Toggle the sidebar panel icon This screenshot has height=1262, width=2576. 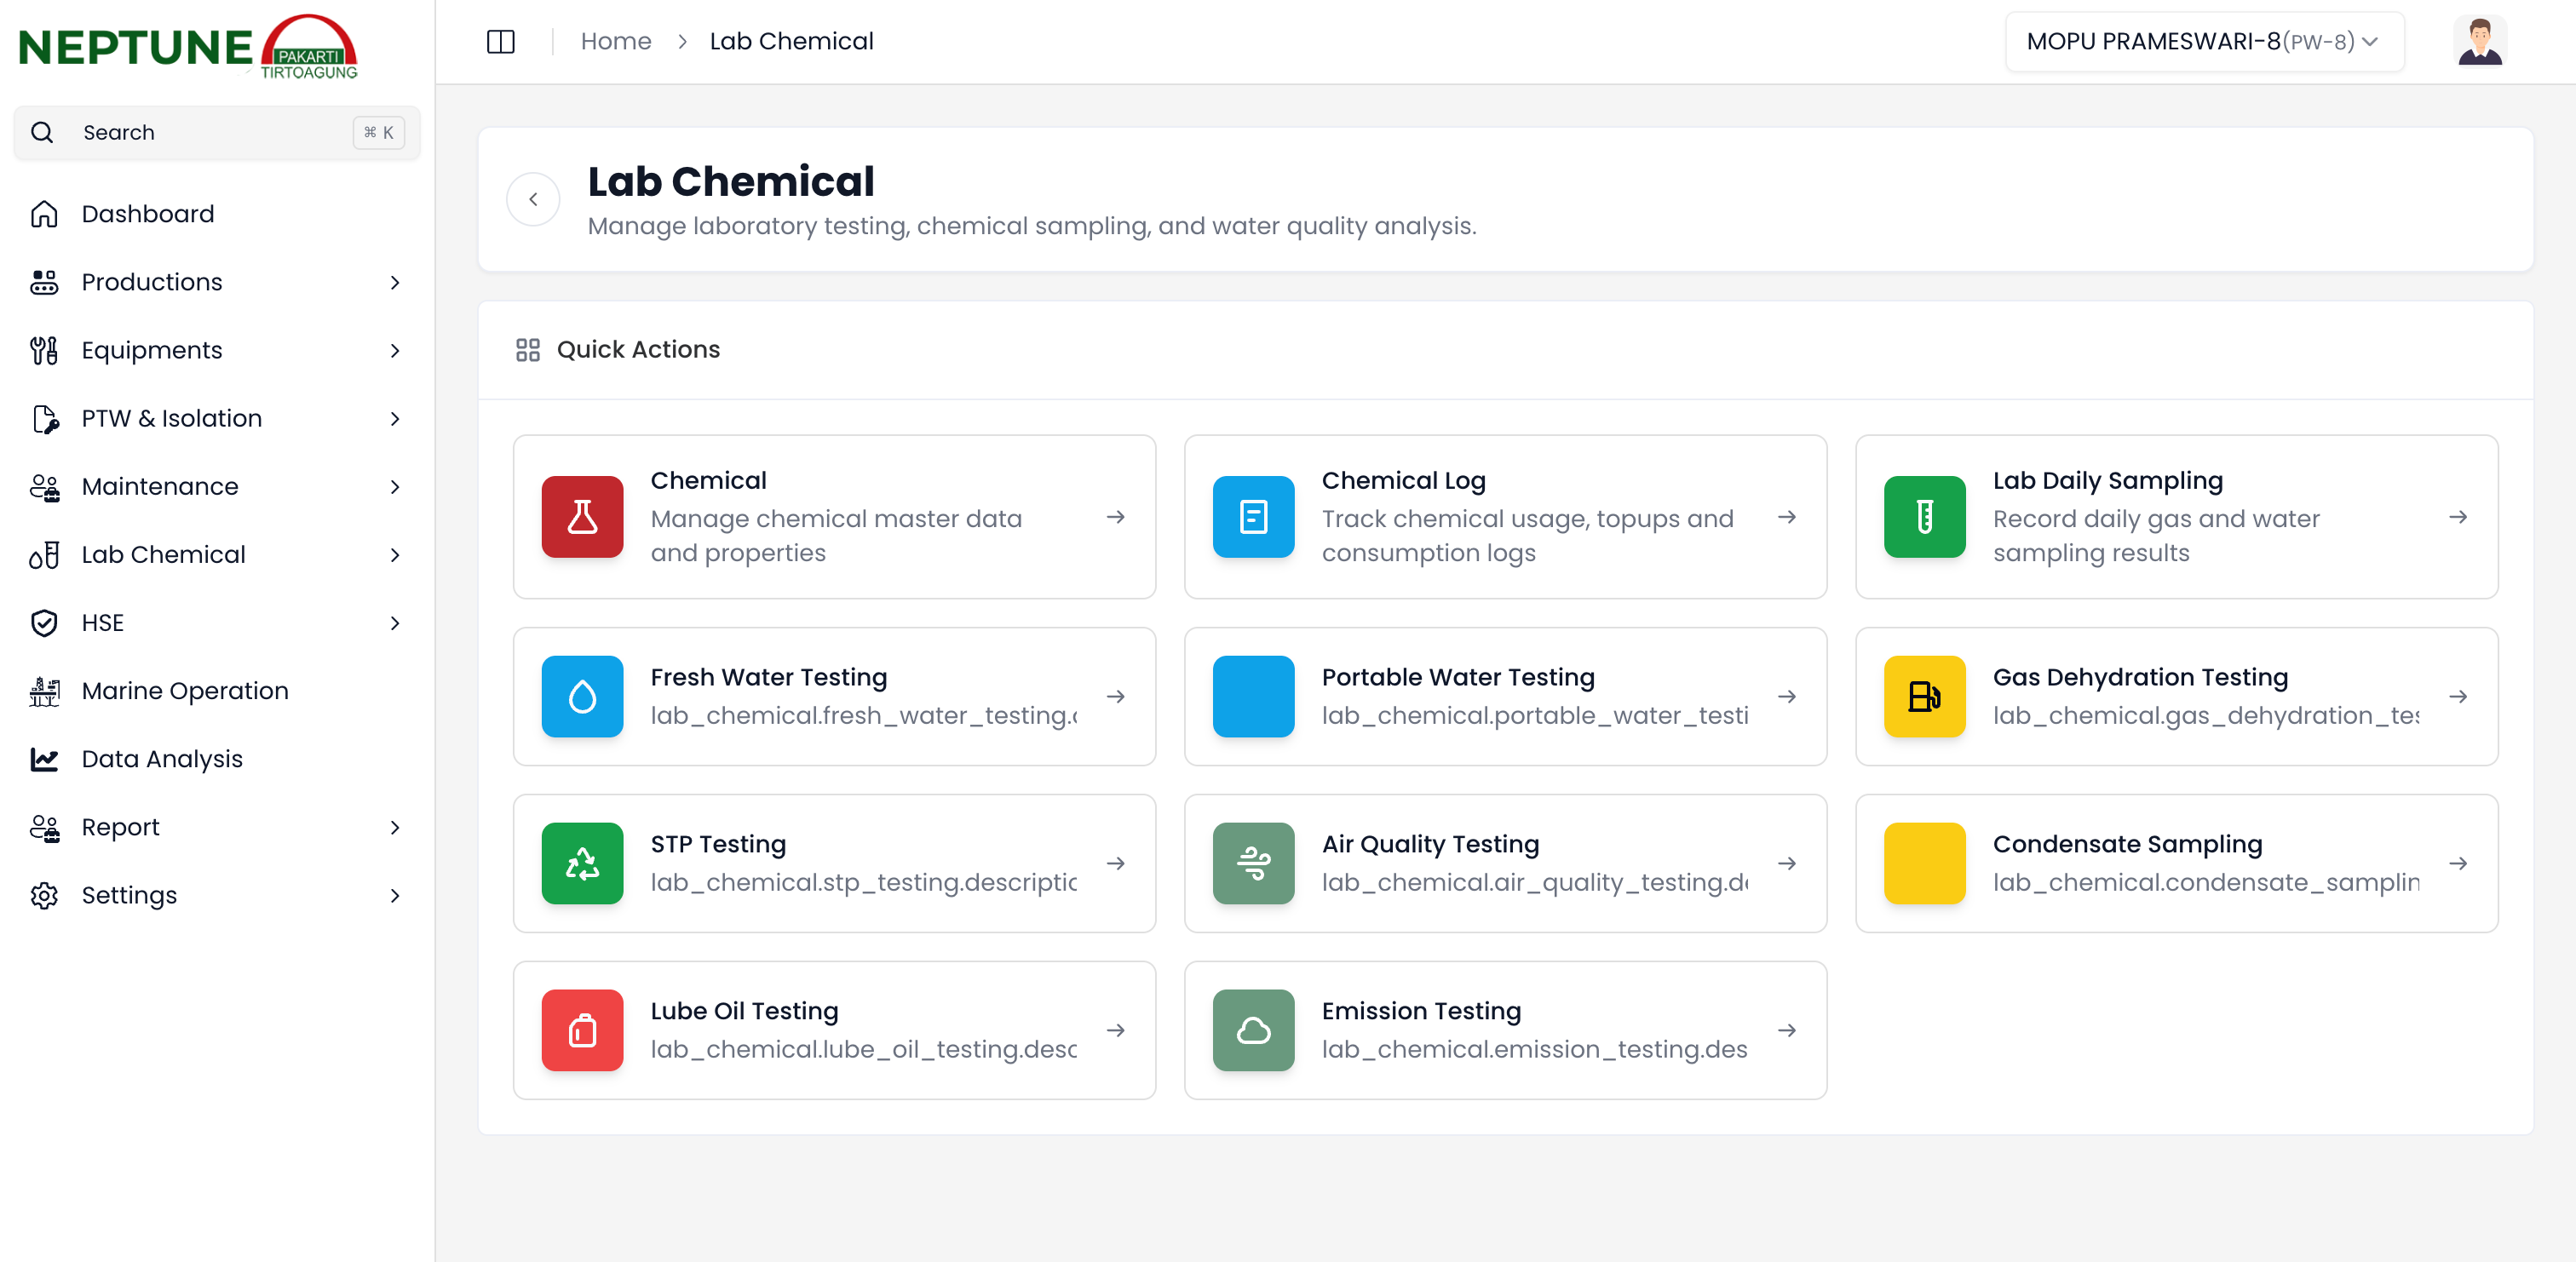coord(500,41)
